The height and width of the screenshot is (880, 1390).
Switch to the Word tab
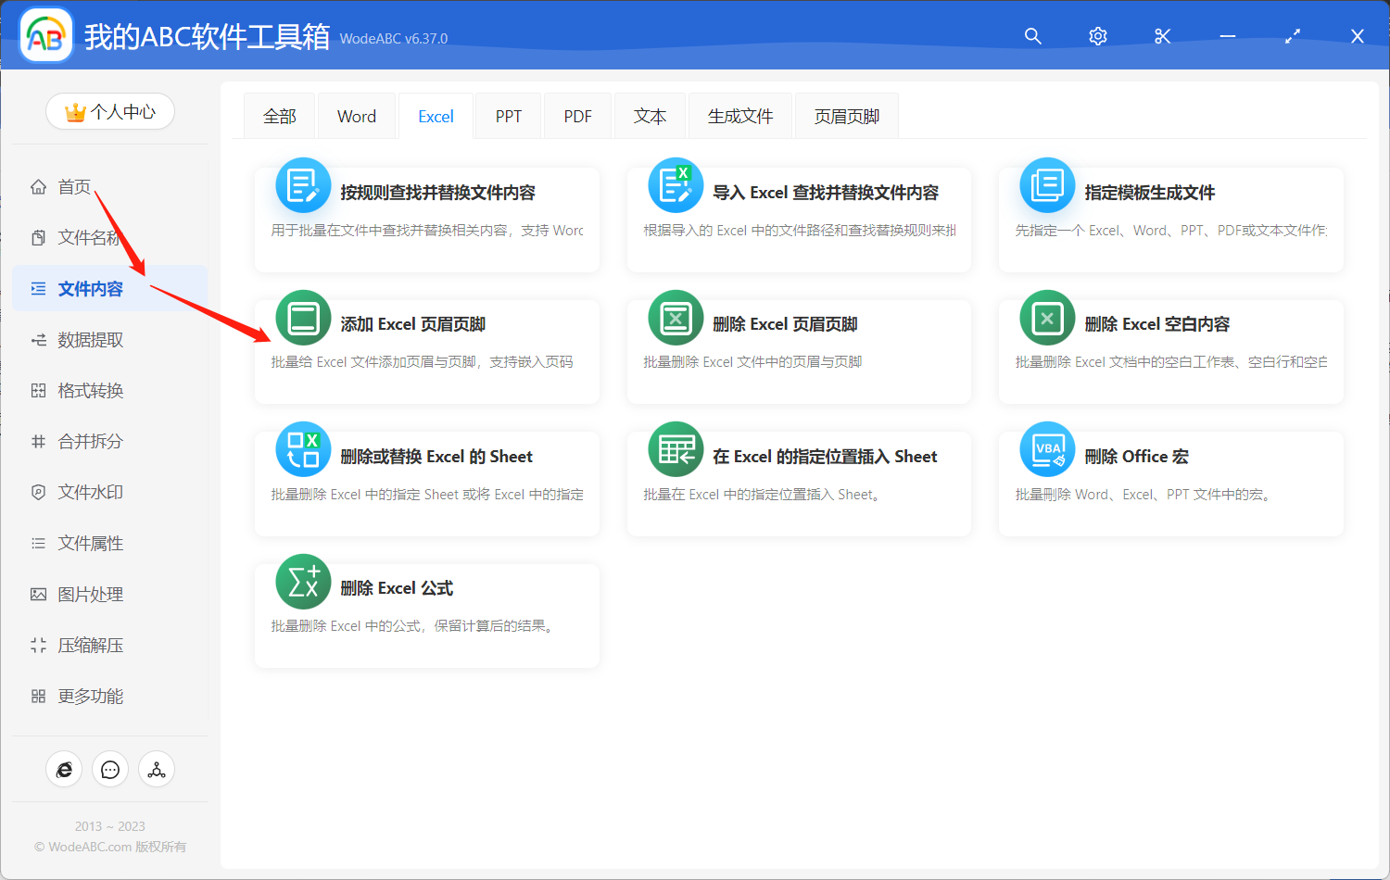point(356,115)
